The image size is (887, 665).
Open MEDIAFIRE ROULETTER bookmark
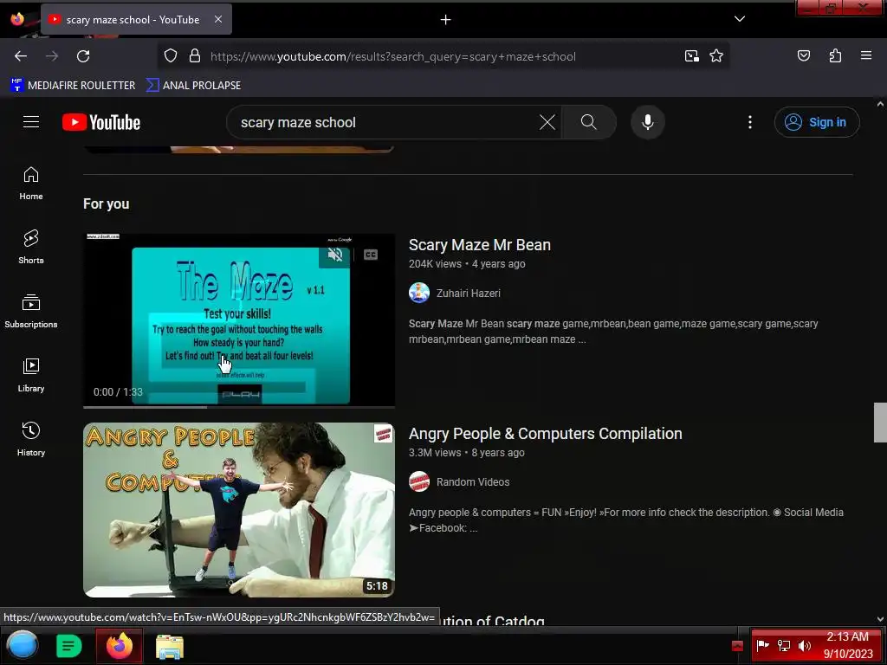[x=73, y=86]
